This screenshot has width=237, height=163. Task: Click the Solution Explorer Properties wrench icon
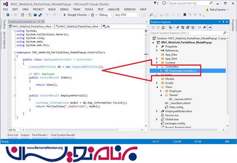pos(204,27)
